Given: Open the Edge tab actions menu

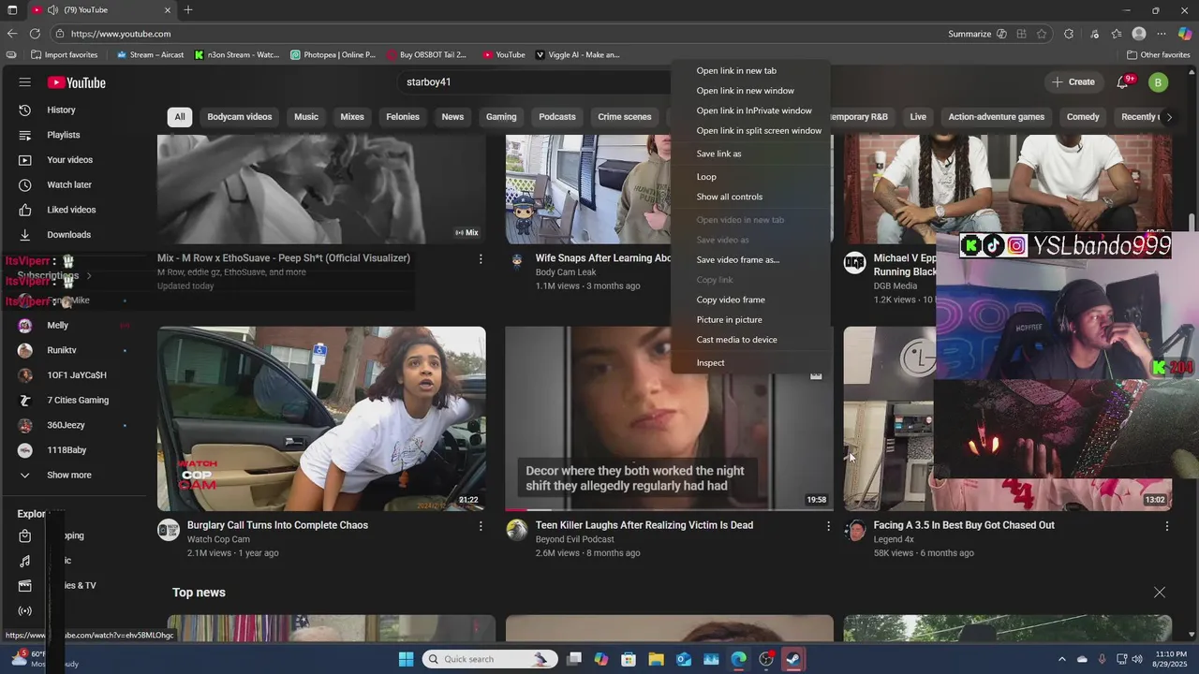Looking at the screenshot, I should 12,10.
